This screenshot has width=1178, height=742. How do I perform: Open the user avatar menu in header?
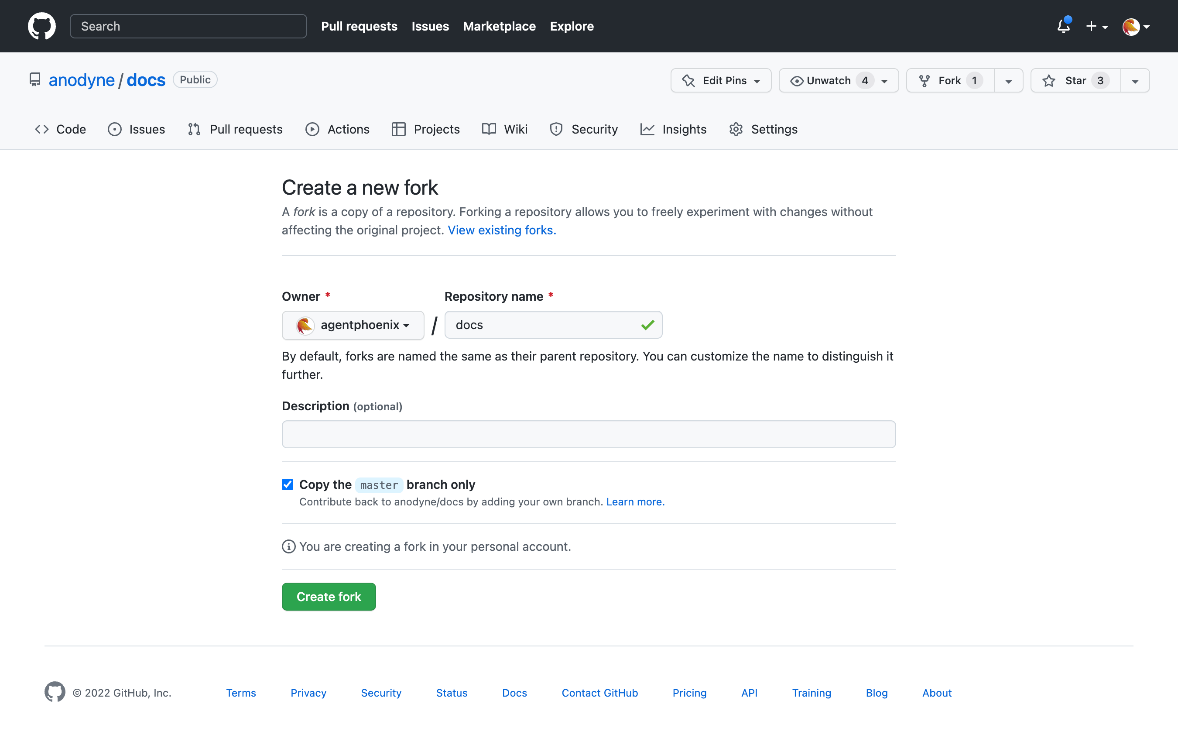click(1135, 27)
